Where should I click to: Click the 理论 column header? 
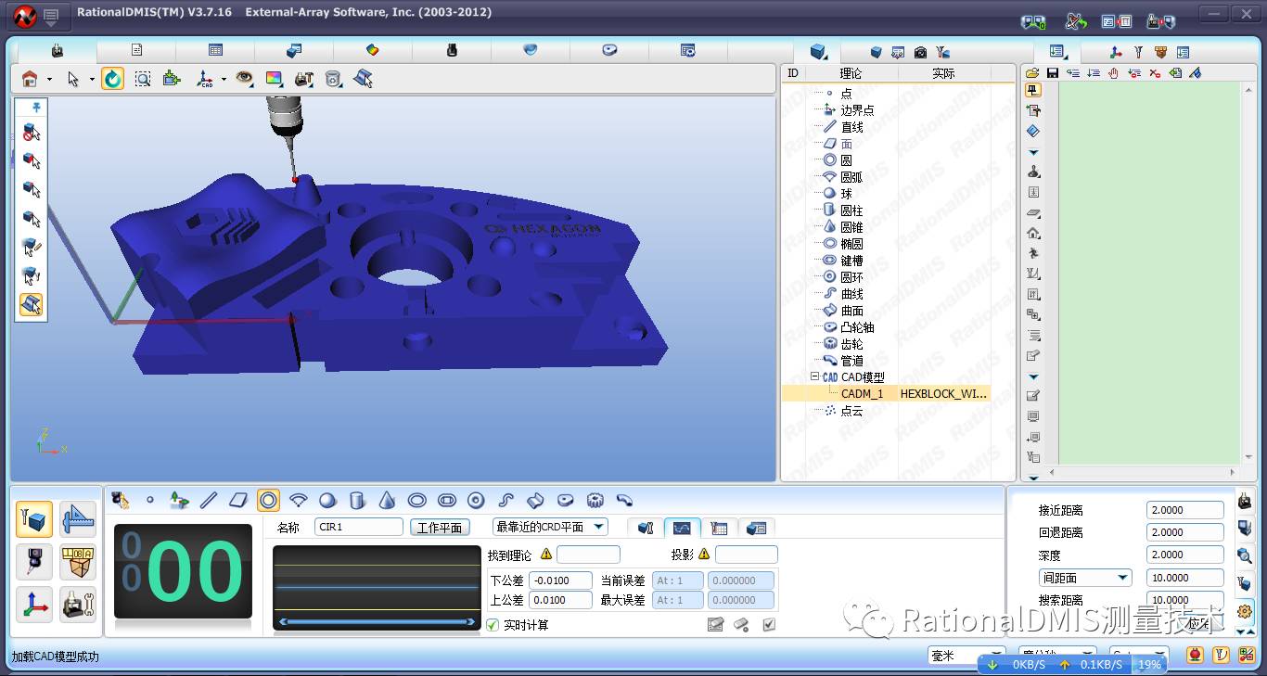[851, 73]
